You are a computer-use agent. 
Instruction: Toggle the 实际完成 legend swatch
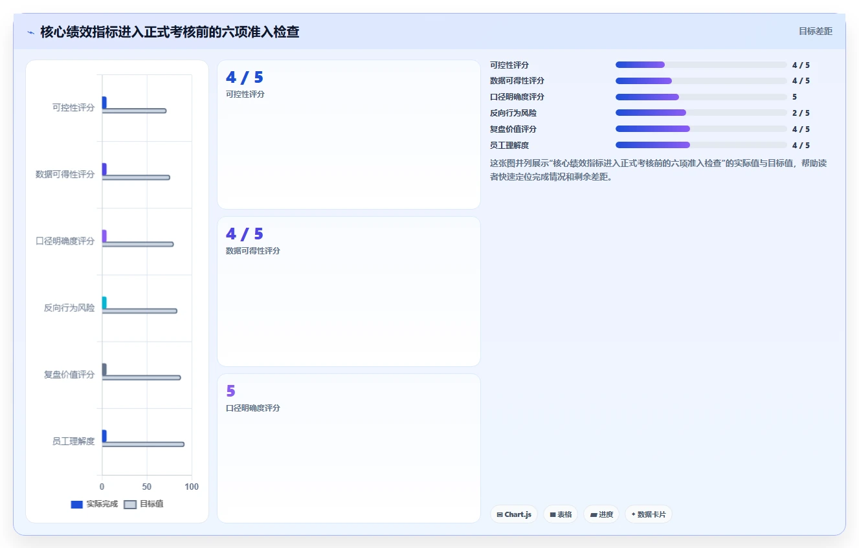tap(76, 505)
